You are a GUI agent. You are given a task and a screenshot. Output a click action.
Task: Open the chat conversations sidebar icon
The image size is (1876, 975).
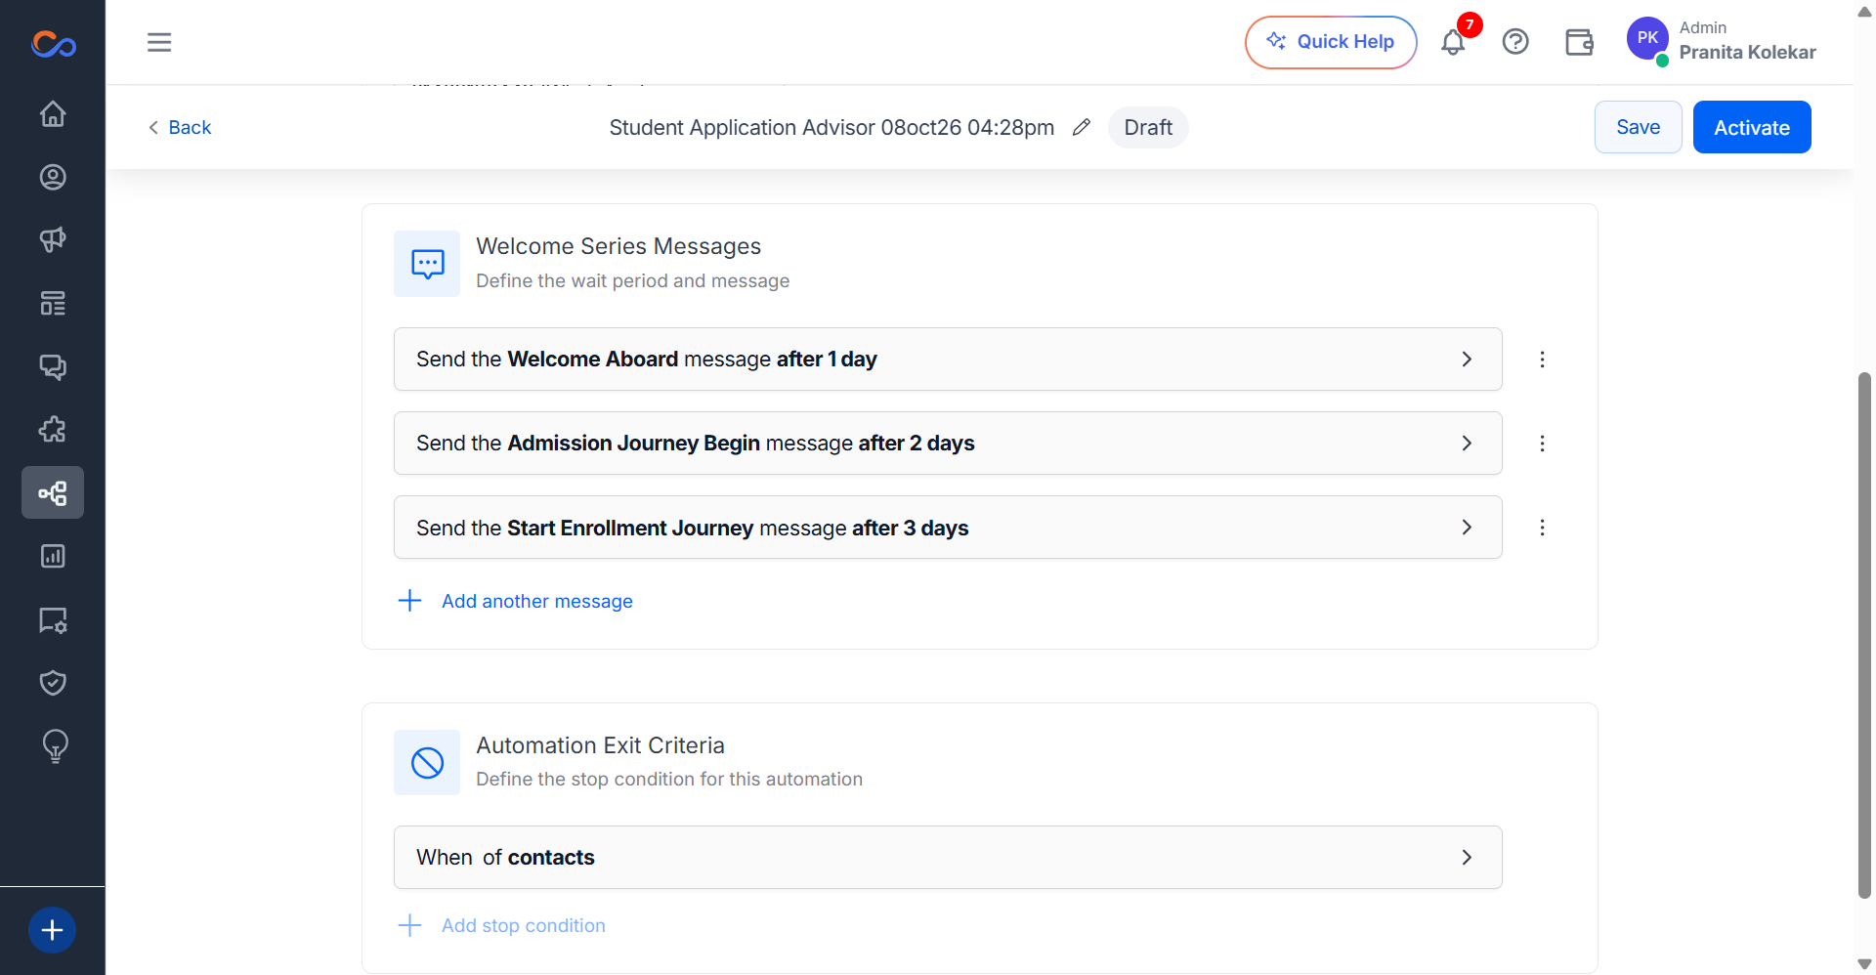click(x=53, y=366)
